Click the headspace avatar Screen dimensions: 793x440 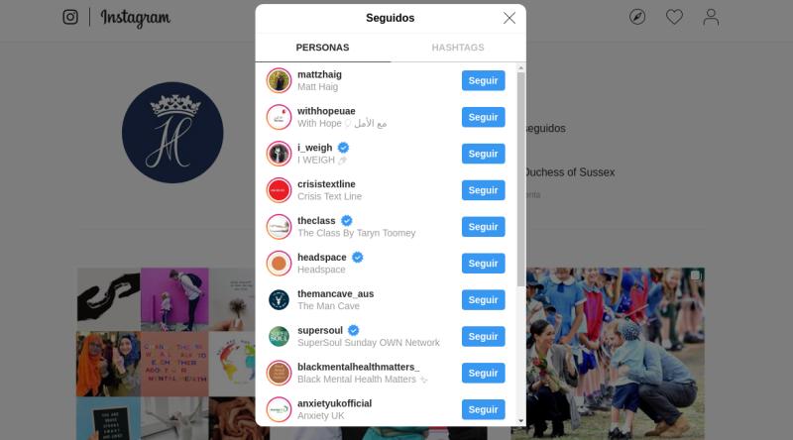click(x=279, y=263)
